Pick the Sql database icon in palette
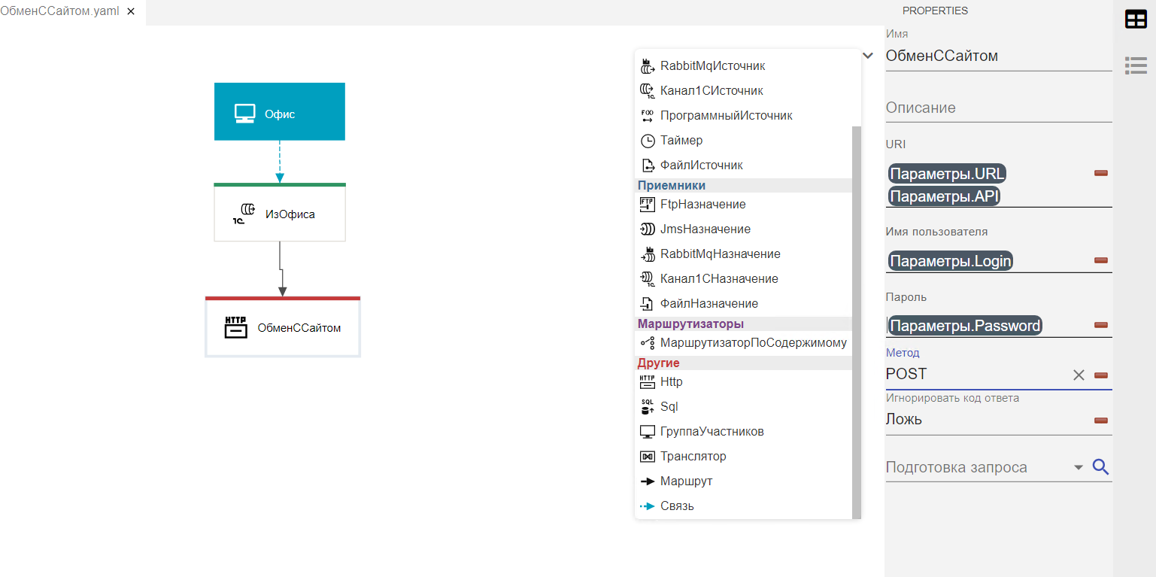This screenshot has width=1156, height=577. point(647,407)
